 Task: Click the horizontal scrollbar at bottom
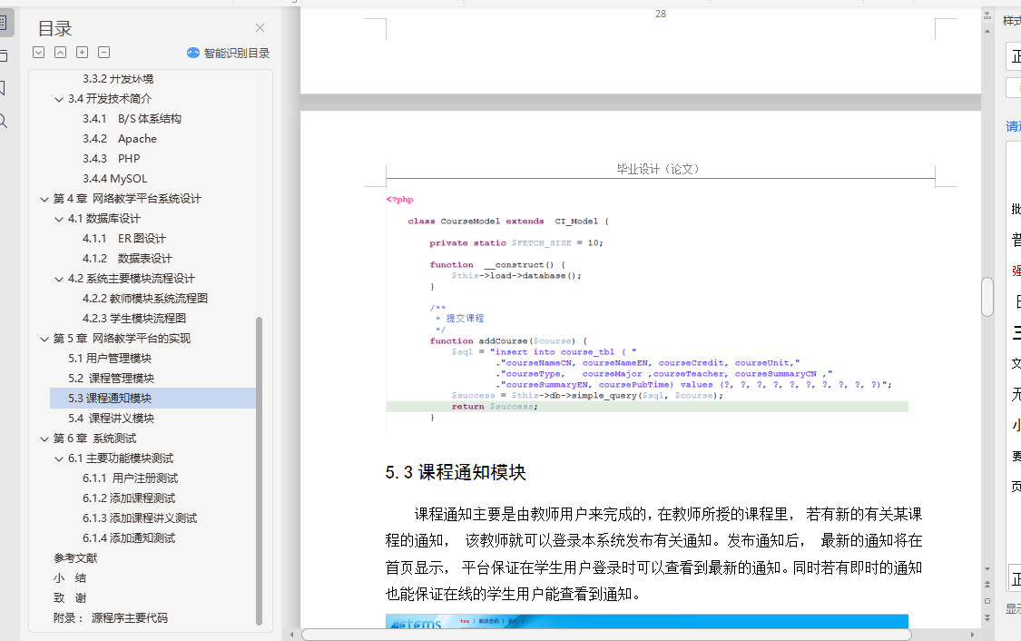pos(606,635)
